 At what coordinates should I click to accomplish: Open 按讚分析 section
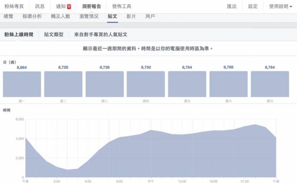tap(32, 16)
